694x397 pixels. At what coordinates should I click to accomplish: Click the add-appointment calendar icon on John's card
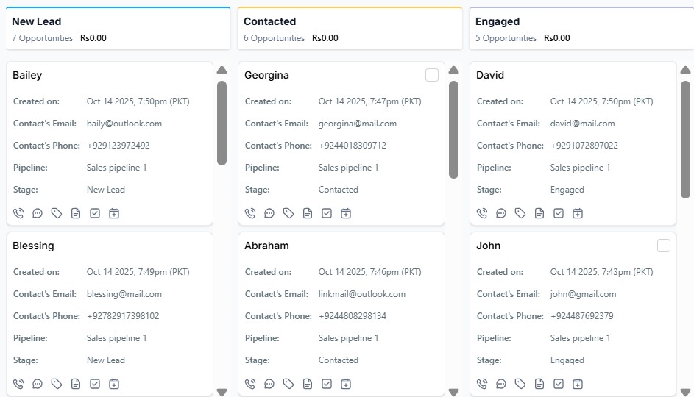[x=578, y=384]
